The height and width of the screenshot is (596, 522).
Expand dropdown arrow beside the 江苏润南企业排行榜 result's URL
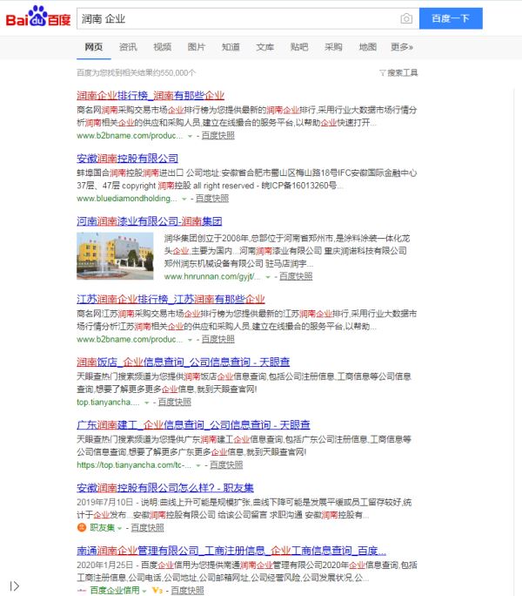(190, 340)
